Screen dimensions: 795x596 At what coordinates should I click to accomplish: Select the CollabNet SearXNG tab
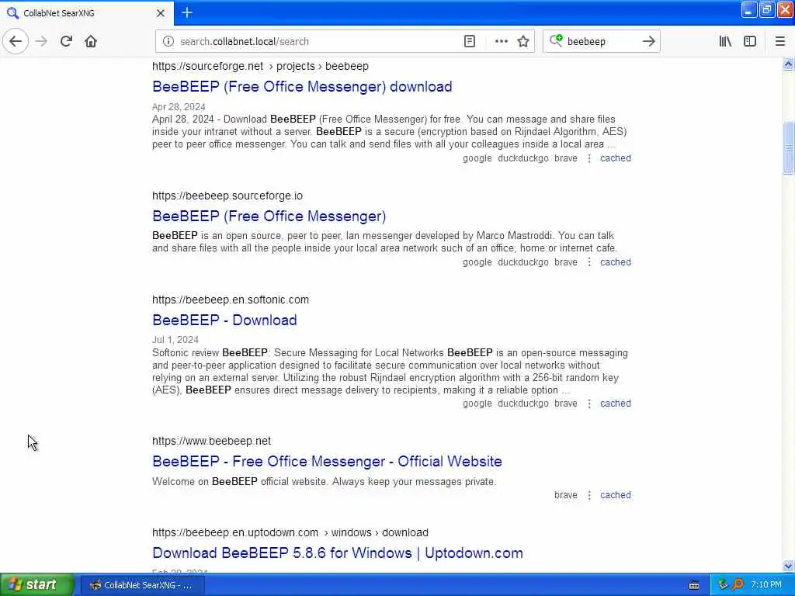[x=87, y=13]
